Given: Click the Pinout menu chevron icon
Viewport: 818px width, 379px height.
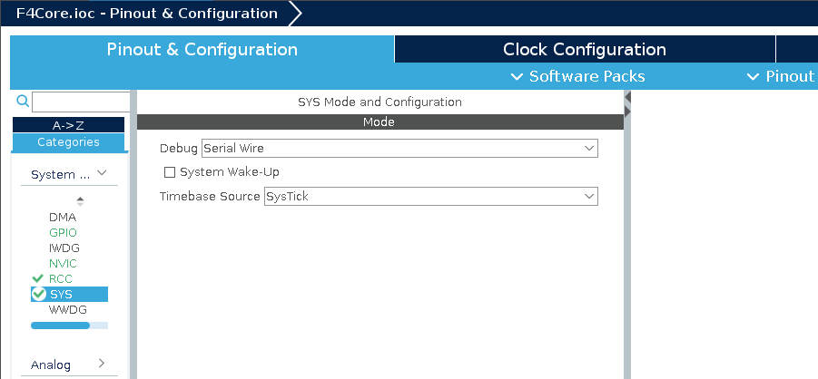Looking at the screenshot, I should [753, 77].
